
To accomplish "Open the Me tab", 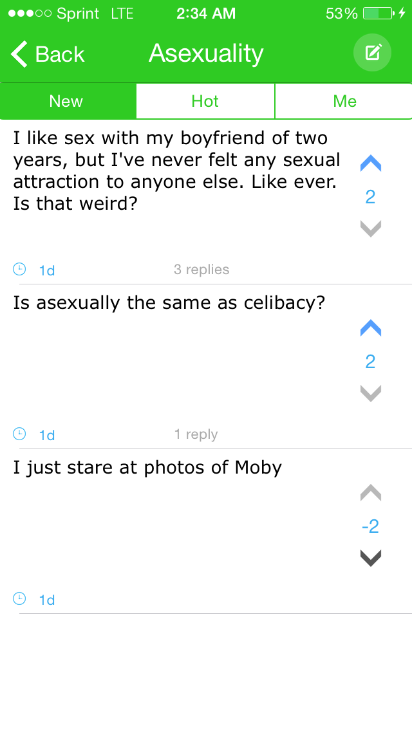I will 344,100.
